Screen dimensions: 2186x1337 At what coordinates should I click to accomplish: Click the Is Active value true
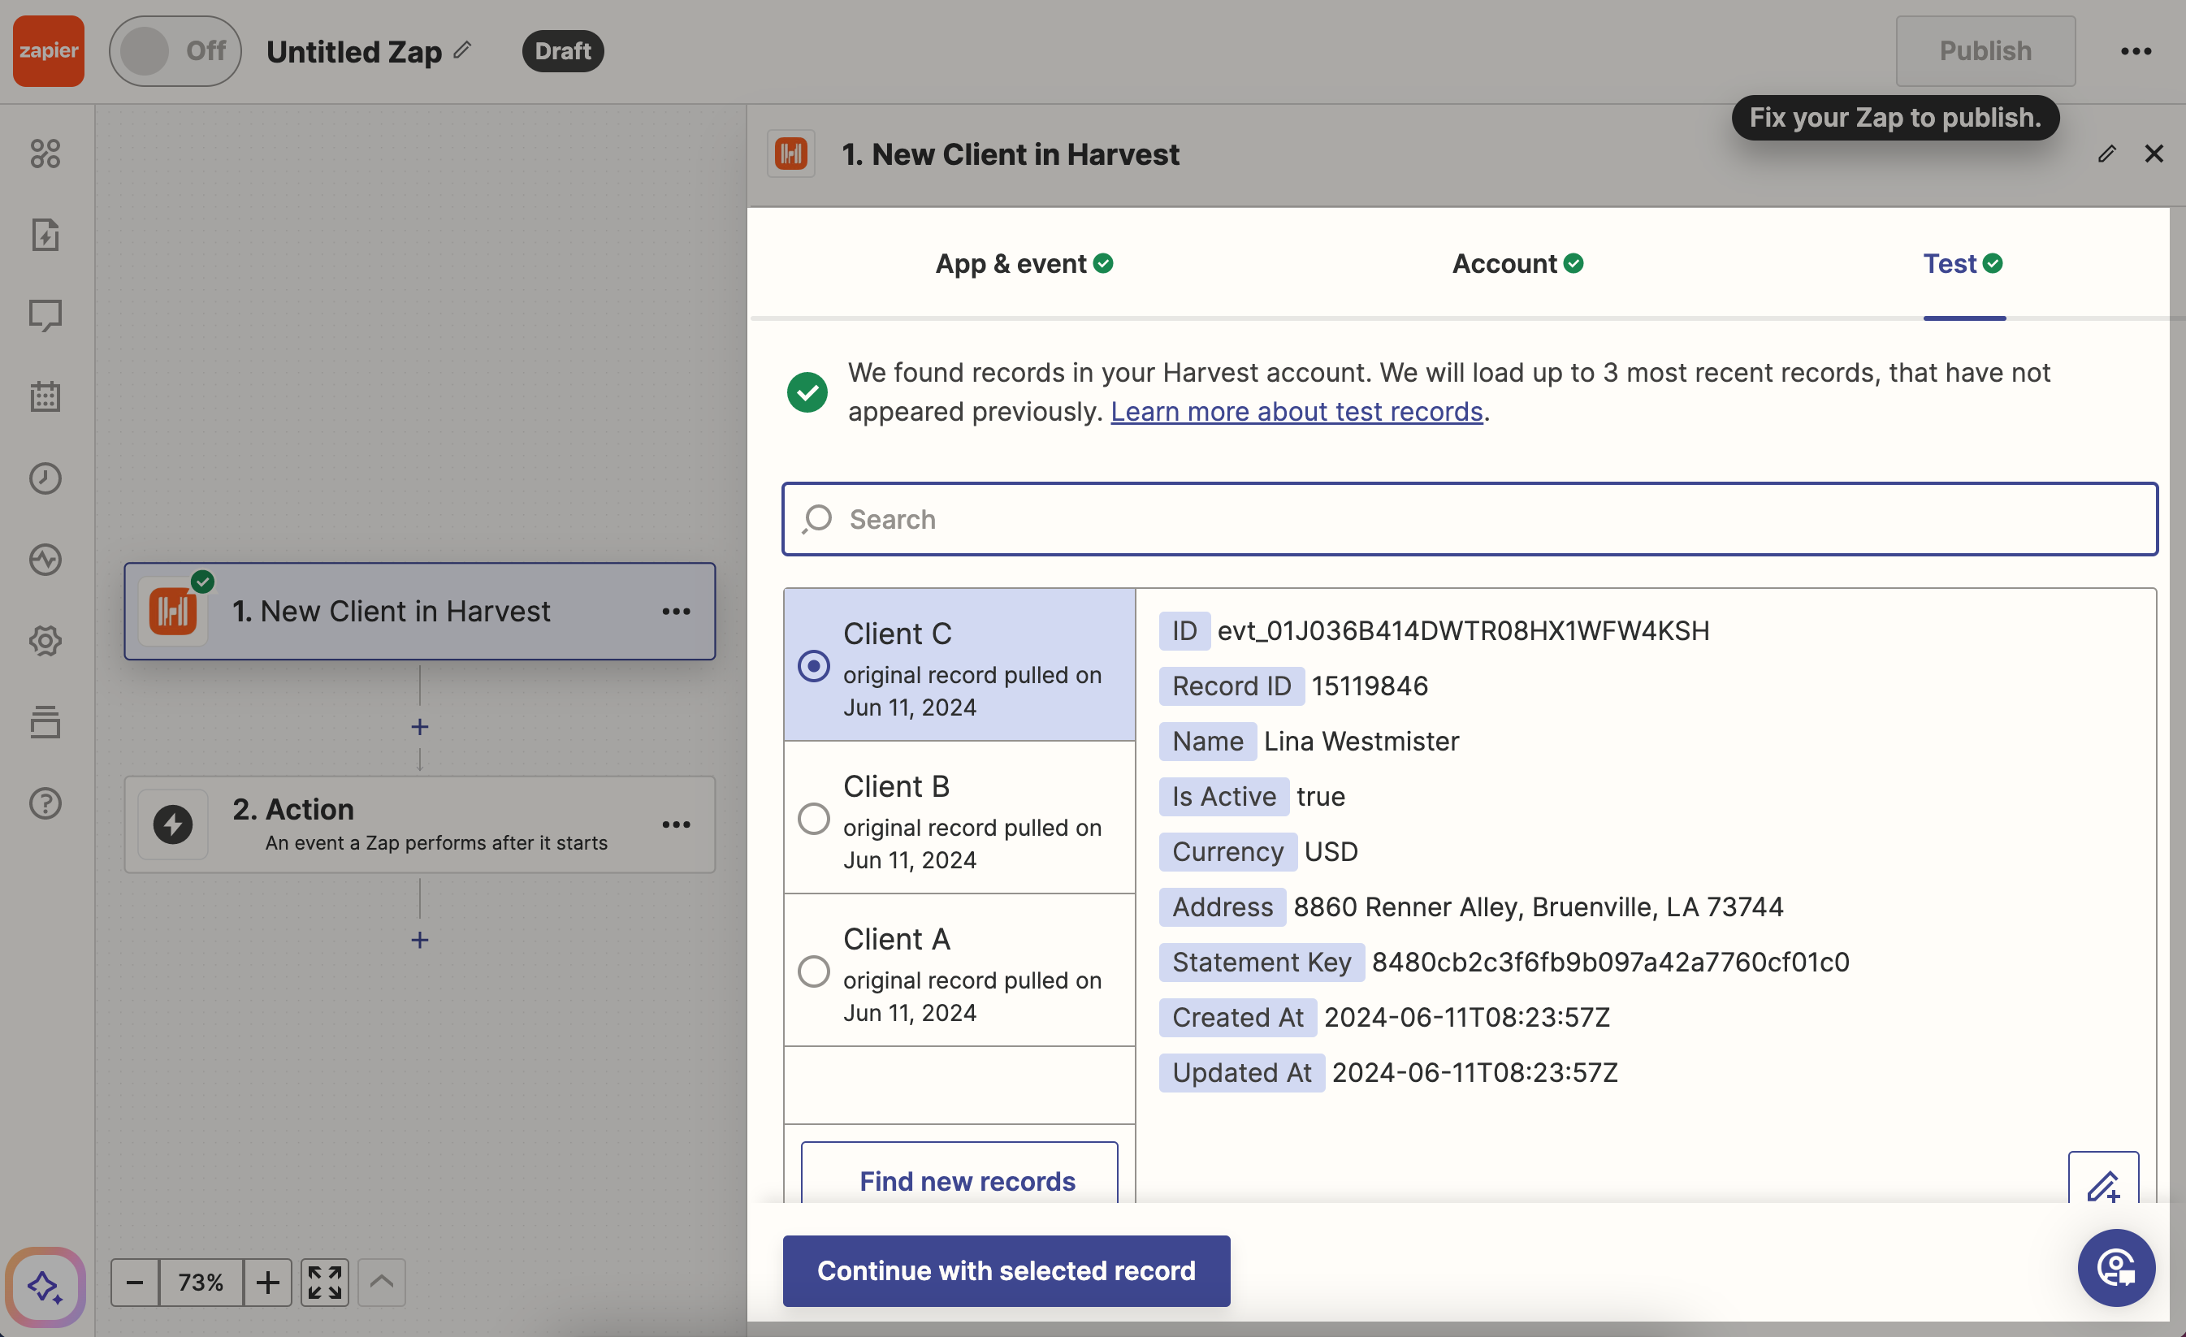tap(1320, 797)
